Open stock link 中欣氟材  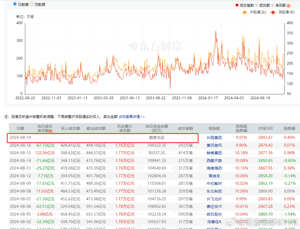[x=214, y=183]
